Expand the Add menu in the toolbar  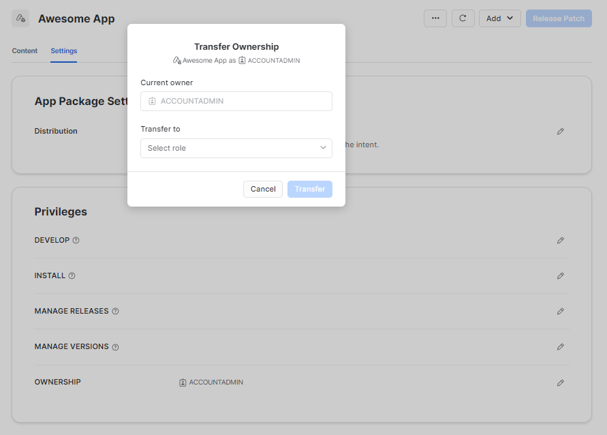pos(499,18)
